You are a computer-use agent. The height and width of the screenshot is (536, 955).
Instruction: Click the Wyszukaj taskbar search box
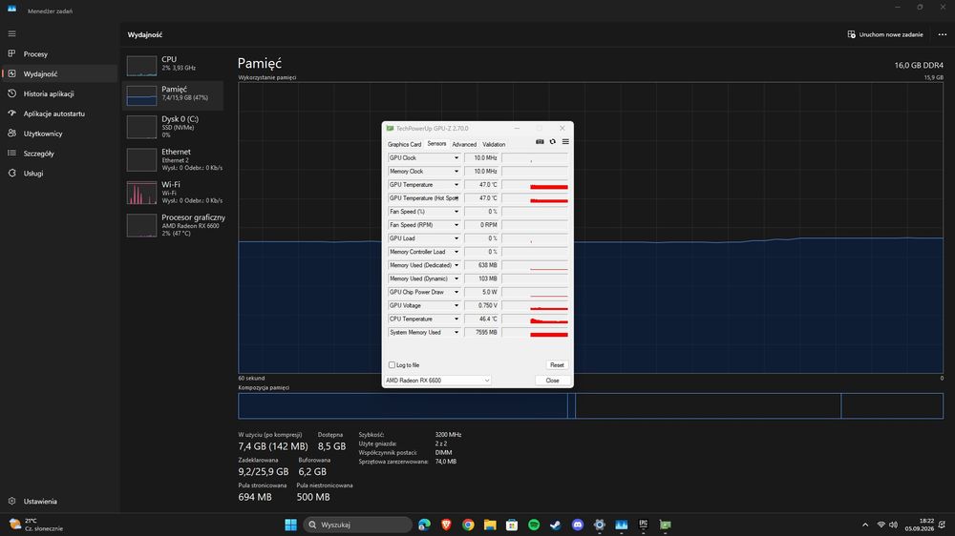357,525
